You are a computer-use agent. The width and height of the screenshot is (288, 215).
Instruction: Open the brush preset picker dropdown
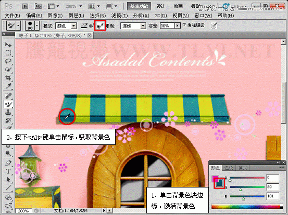(37, 25)
